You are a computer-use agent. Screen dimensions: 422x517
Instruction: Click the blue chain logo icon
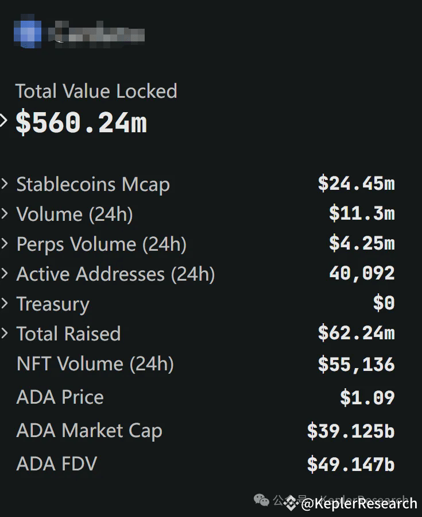click(27, 32)
